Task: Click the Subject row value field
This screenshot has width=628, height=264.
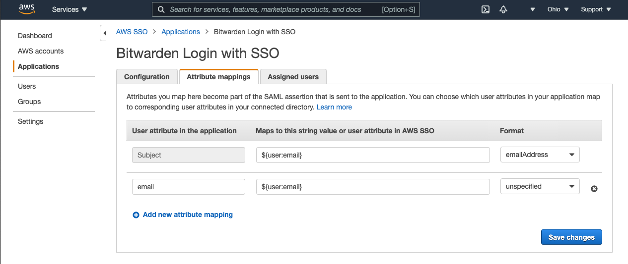Action: point(373,155)
